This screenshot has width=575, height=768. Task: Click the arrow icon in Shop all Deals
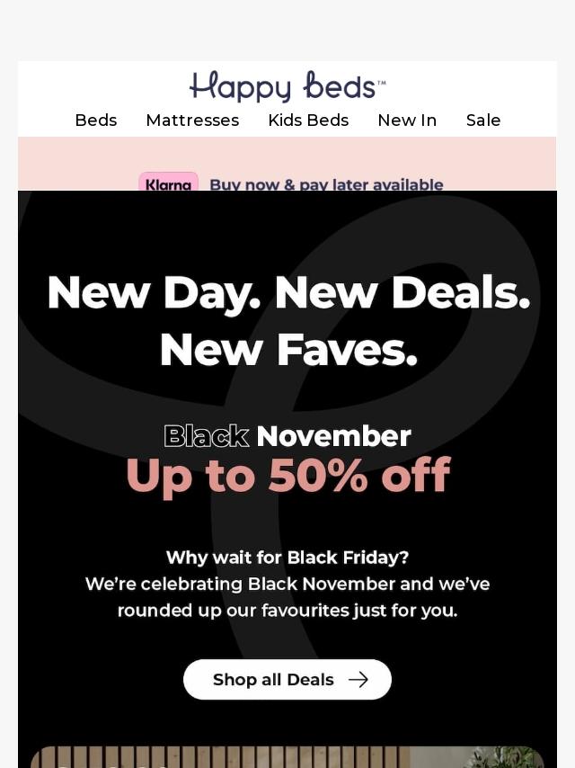click(358, 680)
